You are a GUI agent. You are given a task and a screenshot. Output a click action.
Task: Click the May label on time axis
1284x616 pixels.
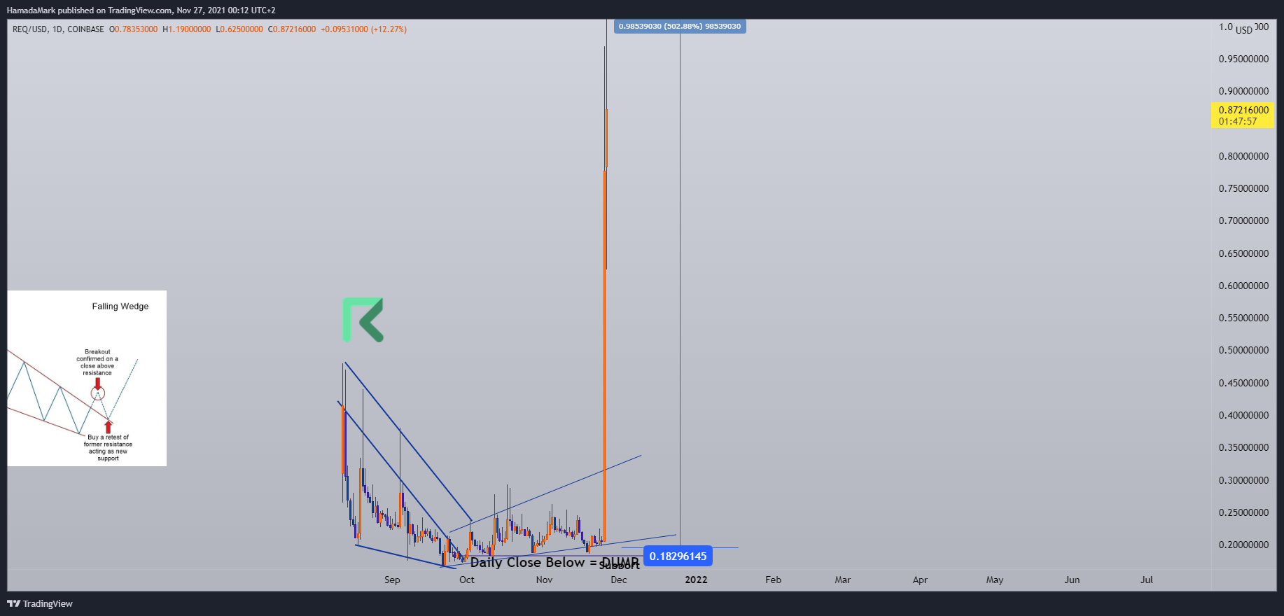[x=995, y=580]
